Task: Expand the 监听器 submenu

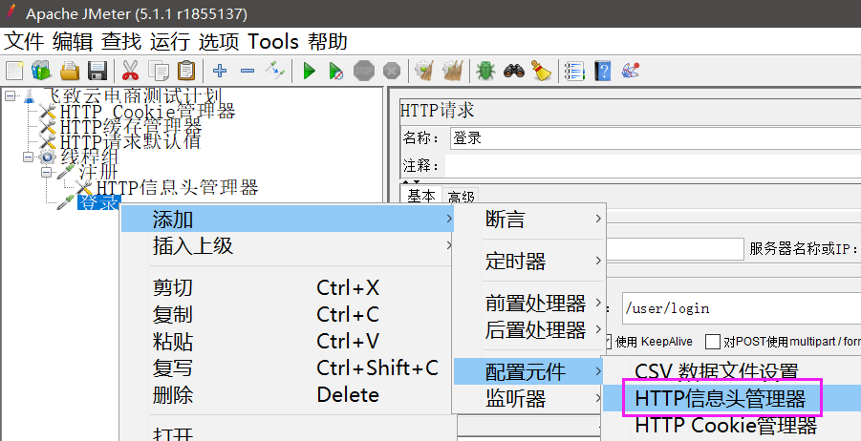Action: pyautogui.click(x=529, y=399)
